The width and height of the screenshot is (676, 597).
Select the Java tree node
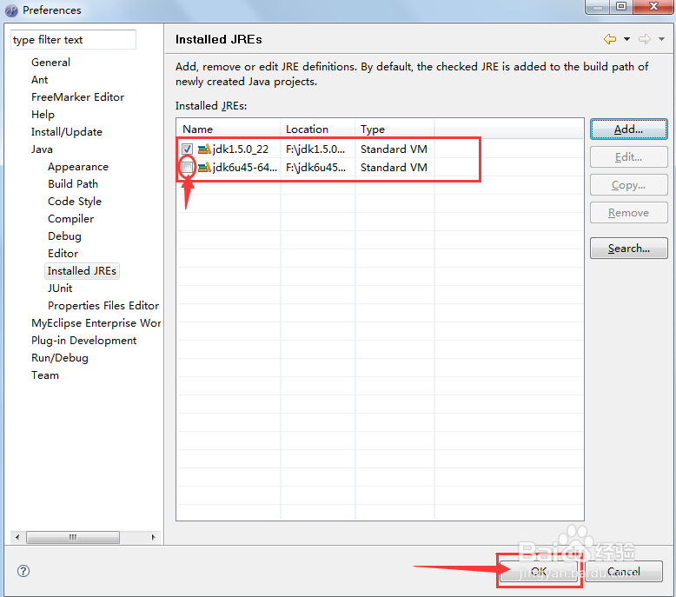coord(42,149)
